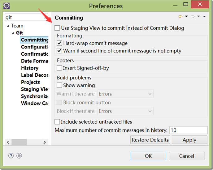Enable the Show warning checkbox

pyautogui.click(x=59, y=85)
